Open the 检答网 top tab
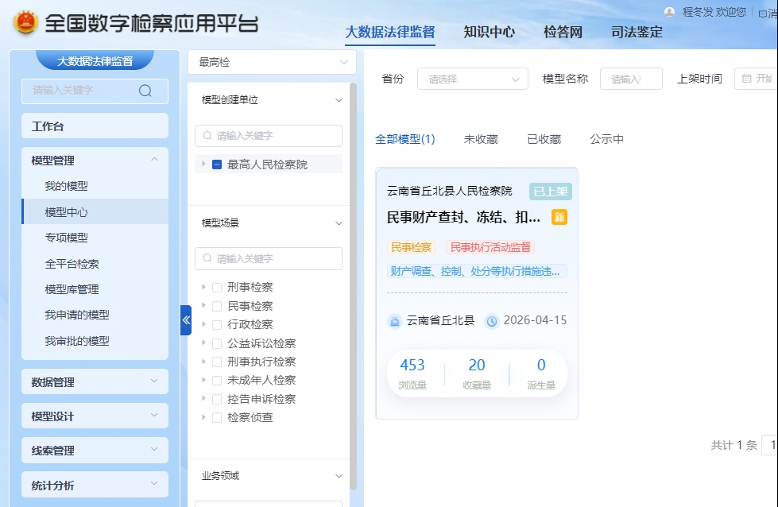 tap(563, 33)
